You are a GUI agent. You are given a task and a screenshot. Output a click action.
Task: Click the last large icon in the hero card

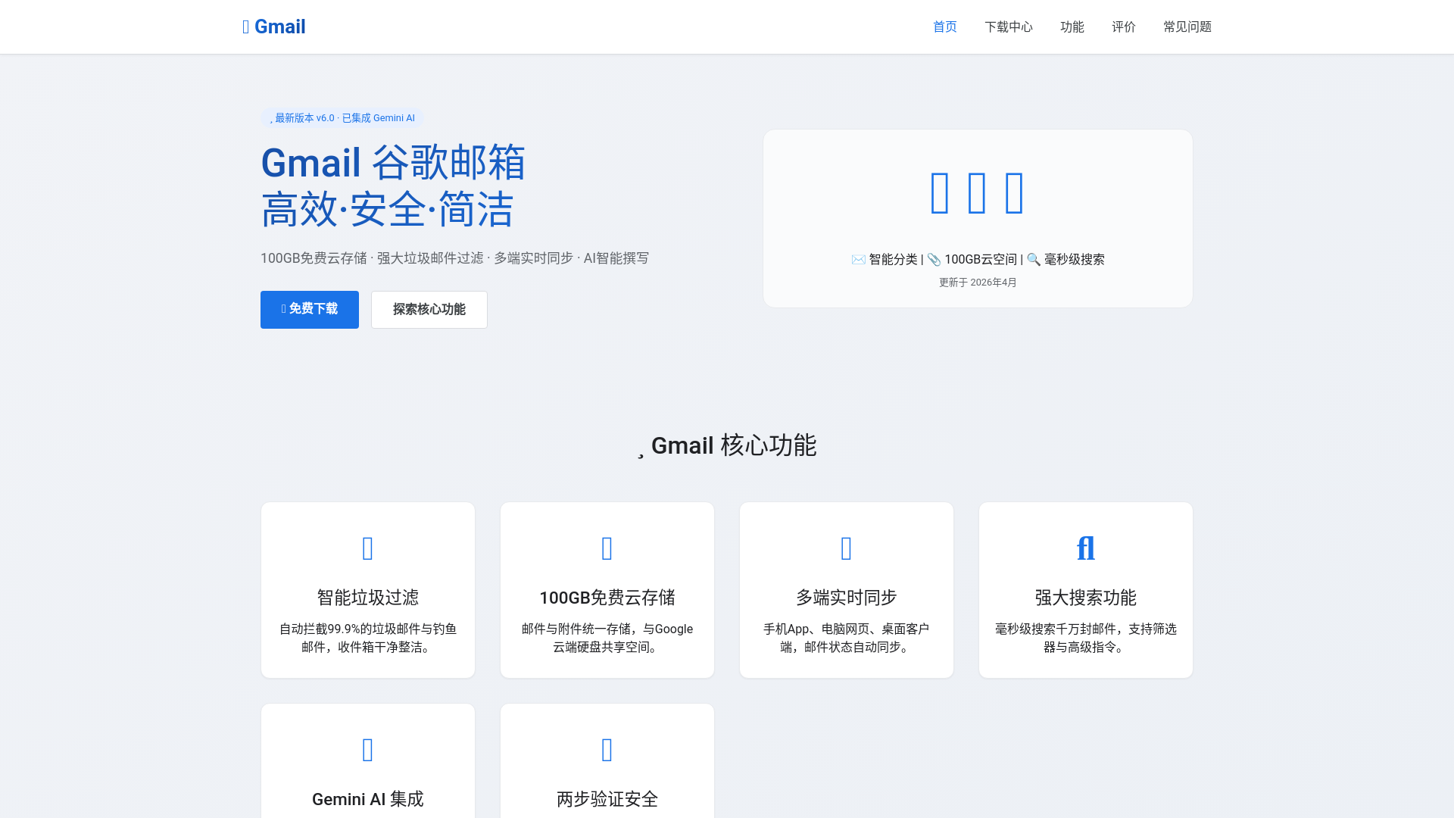tap(1015, 193)
